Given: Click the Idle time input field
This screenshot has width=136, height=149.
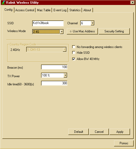Looking at the screenshot, I should click(x=54, y=83).
